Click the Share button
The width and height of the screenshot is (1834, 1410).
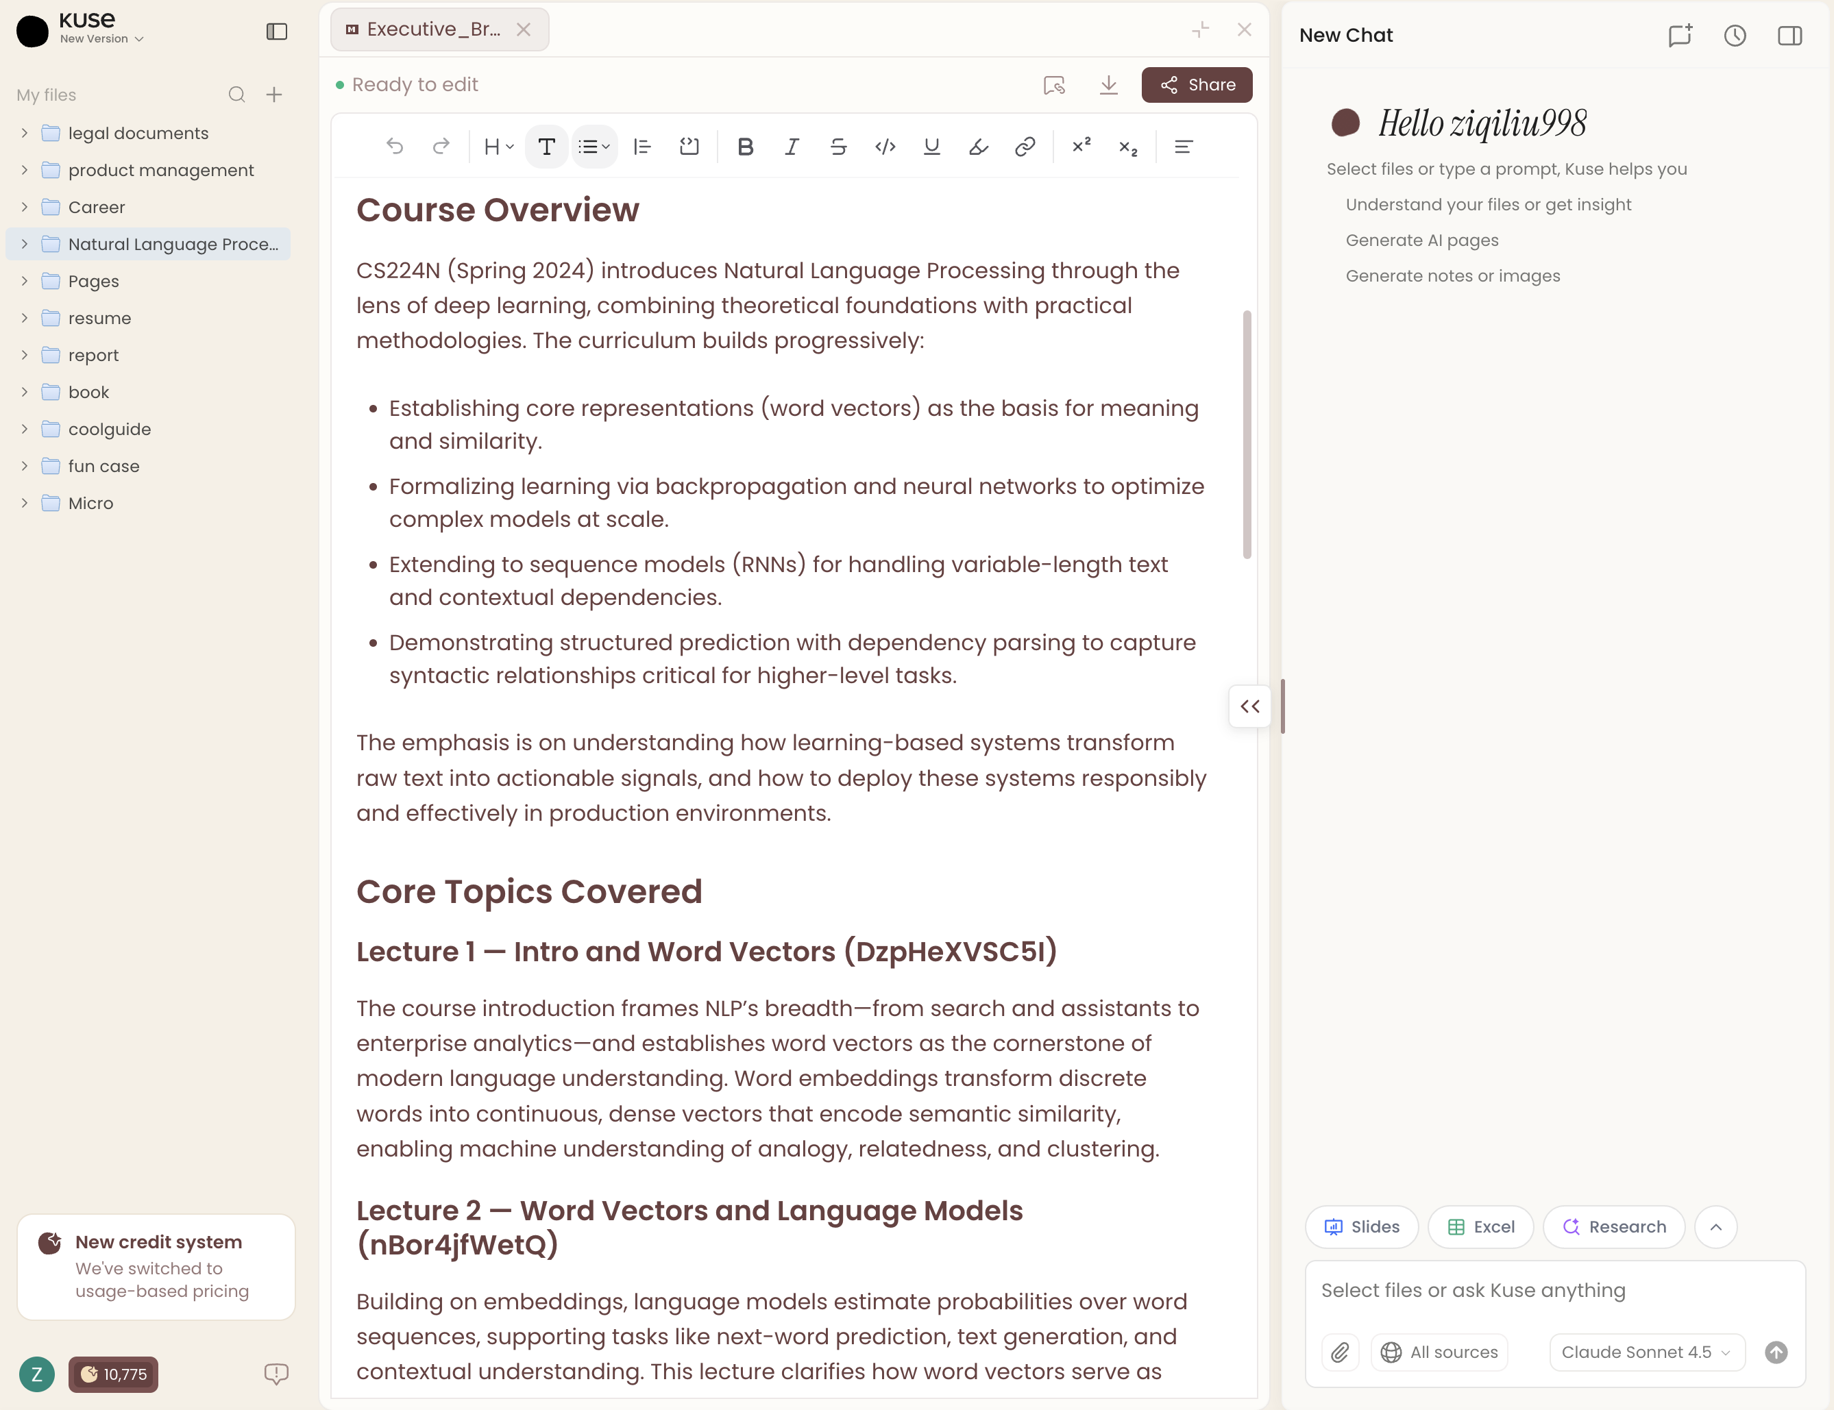coord(1196,85)
